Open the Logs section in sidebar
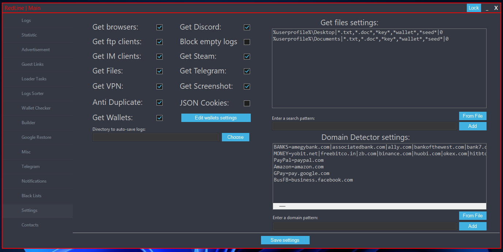This screenshot has height=252, width=503. (x=26, y=20)
